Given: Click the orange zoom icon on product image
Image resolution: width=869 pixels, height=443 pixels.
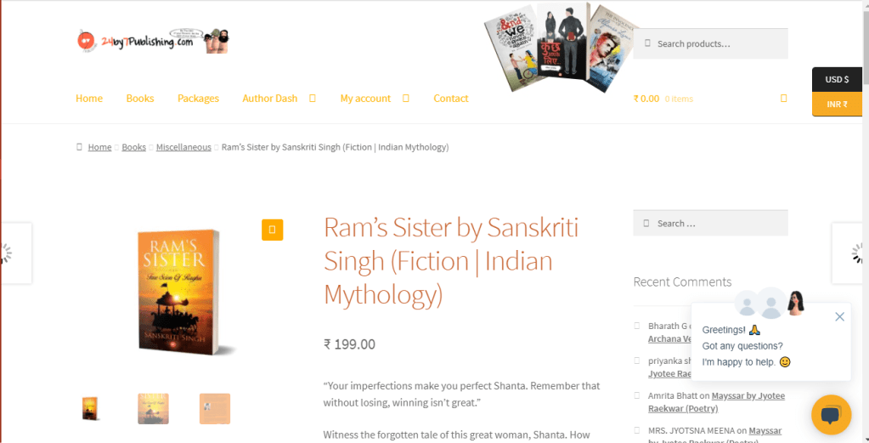Looking at the screenshot, I should tap(272, 230).
